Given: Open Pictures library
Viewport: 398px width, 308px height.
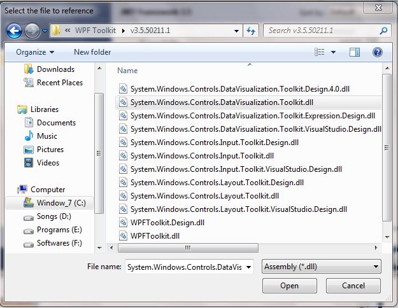Looking at the screenshot, I should pos(44,149).
